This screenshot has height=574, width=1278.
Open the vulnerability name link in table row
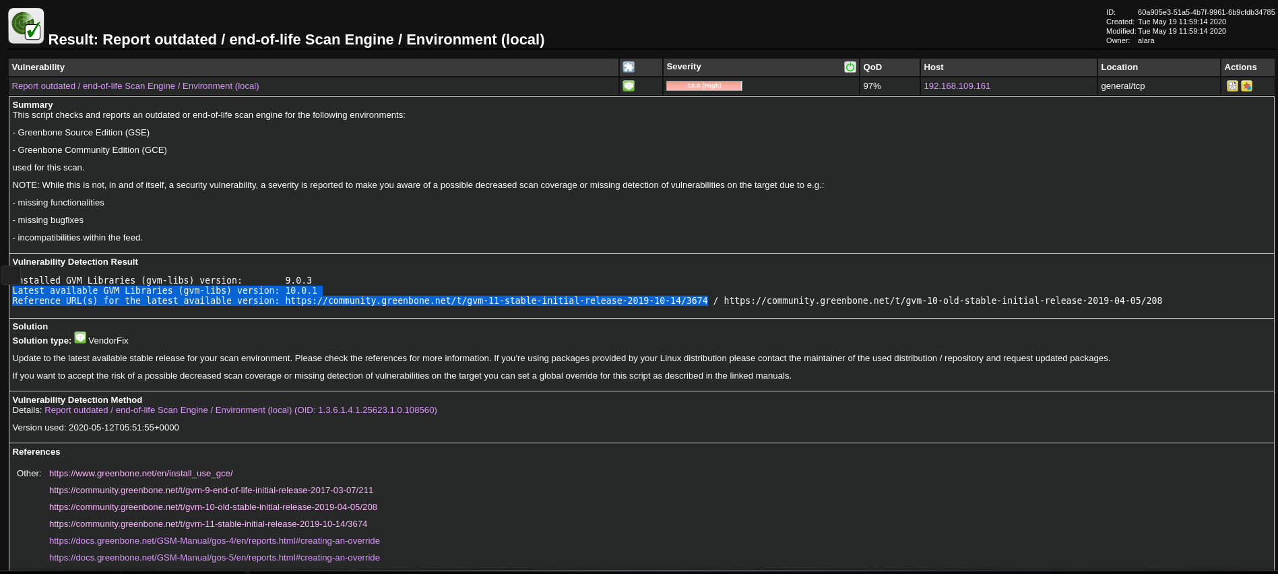(x=135, y=86)
